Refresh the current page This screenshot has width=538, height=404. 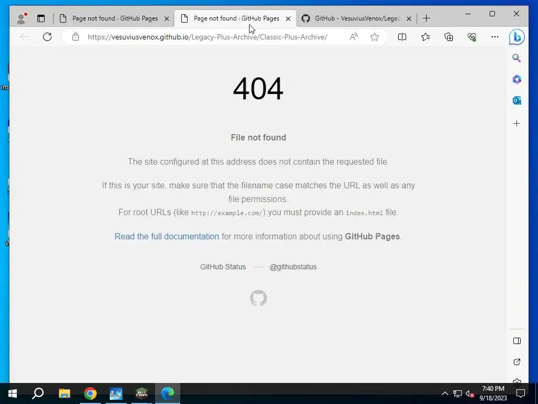pos(47,37)
